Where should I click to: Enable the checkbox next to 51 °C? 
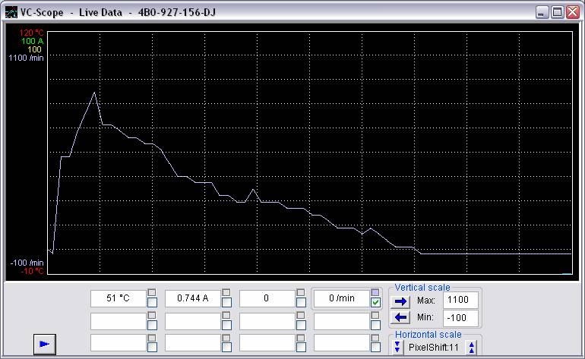153,303
